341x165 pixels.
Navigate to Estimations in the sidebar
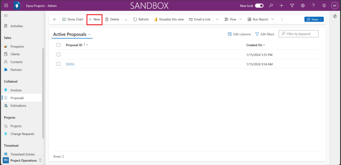point(18,106)
